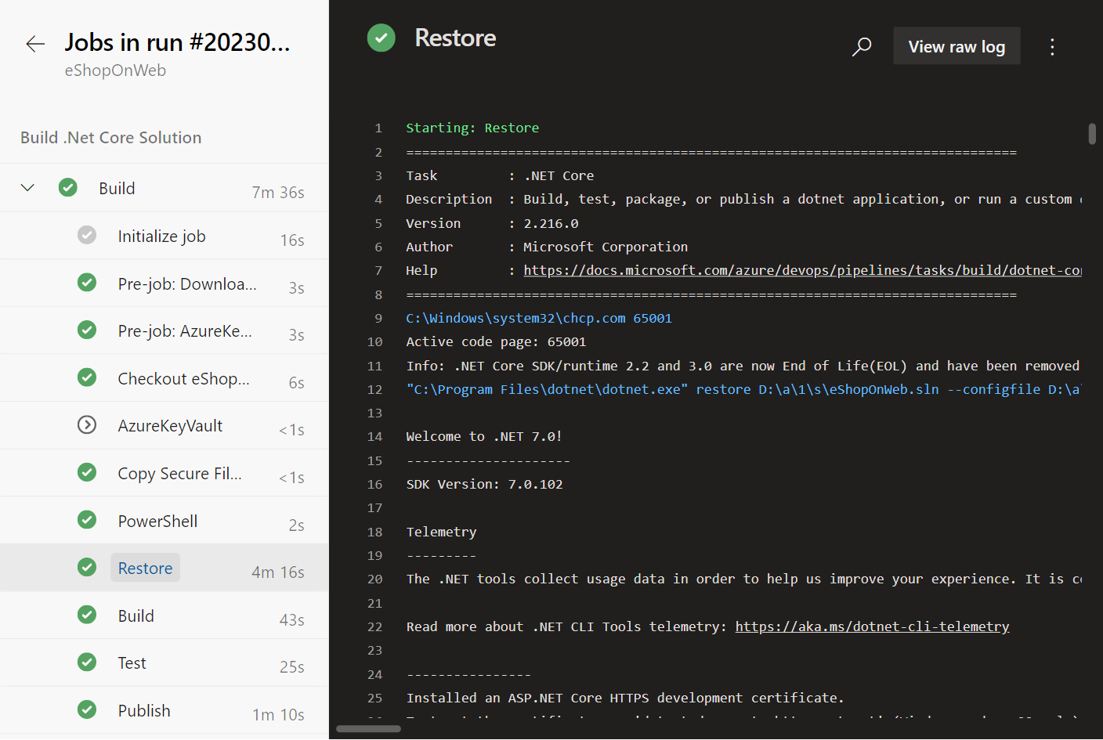Click log line 'Active code page: 65001'
This screenshot has width=1103, height=740.
496,341
